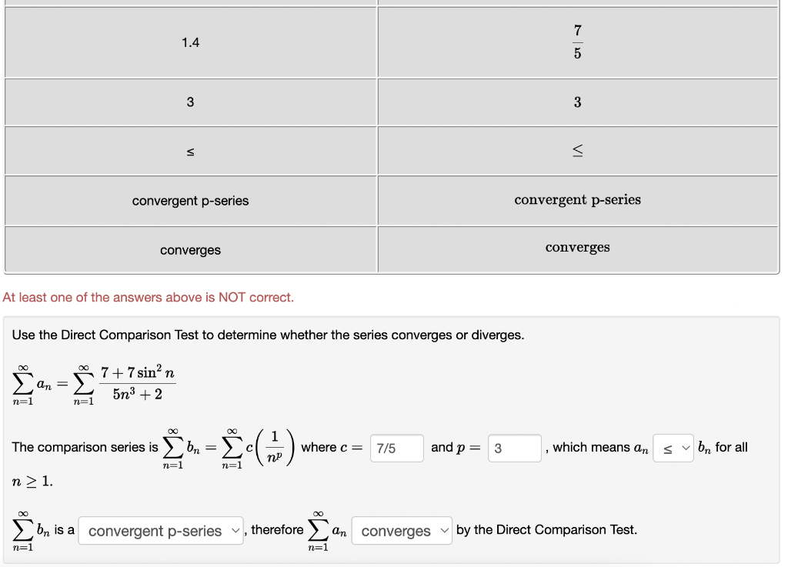This screenshot has height=567, width=788.
Task: Click "converges" in the left table column
Action: pos(189,249)
